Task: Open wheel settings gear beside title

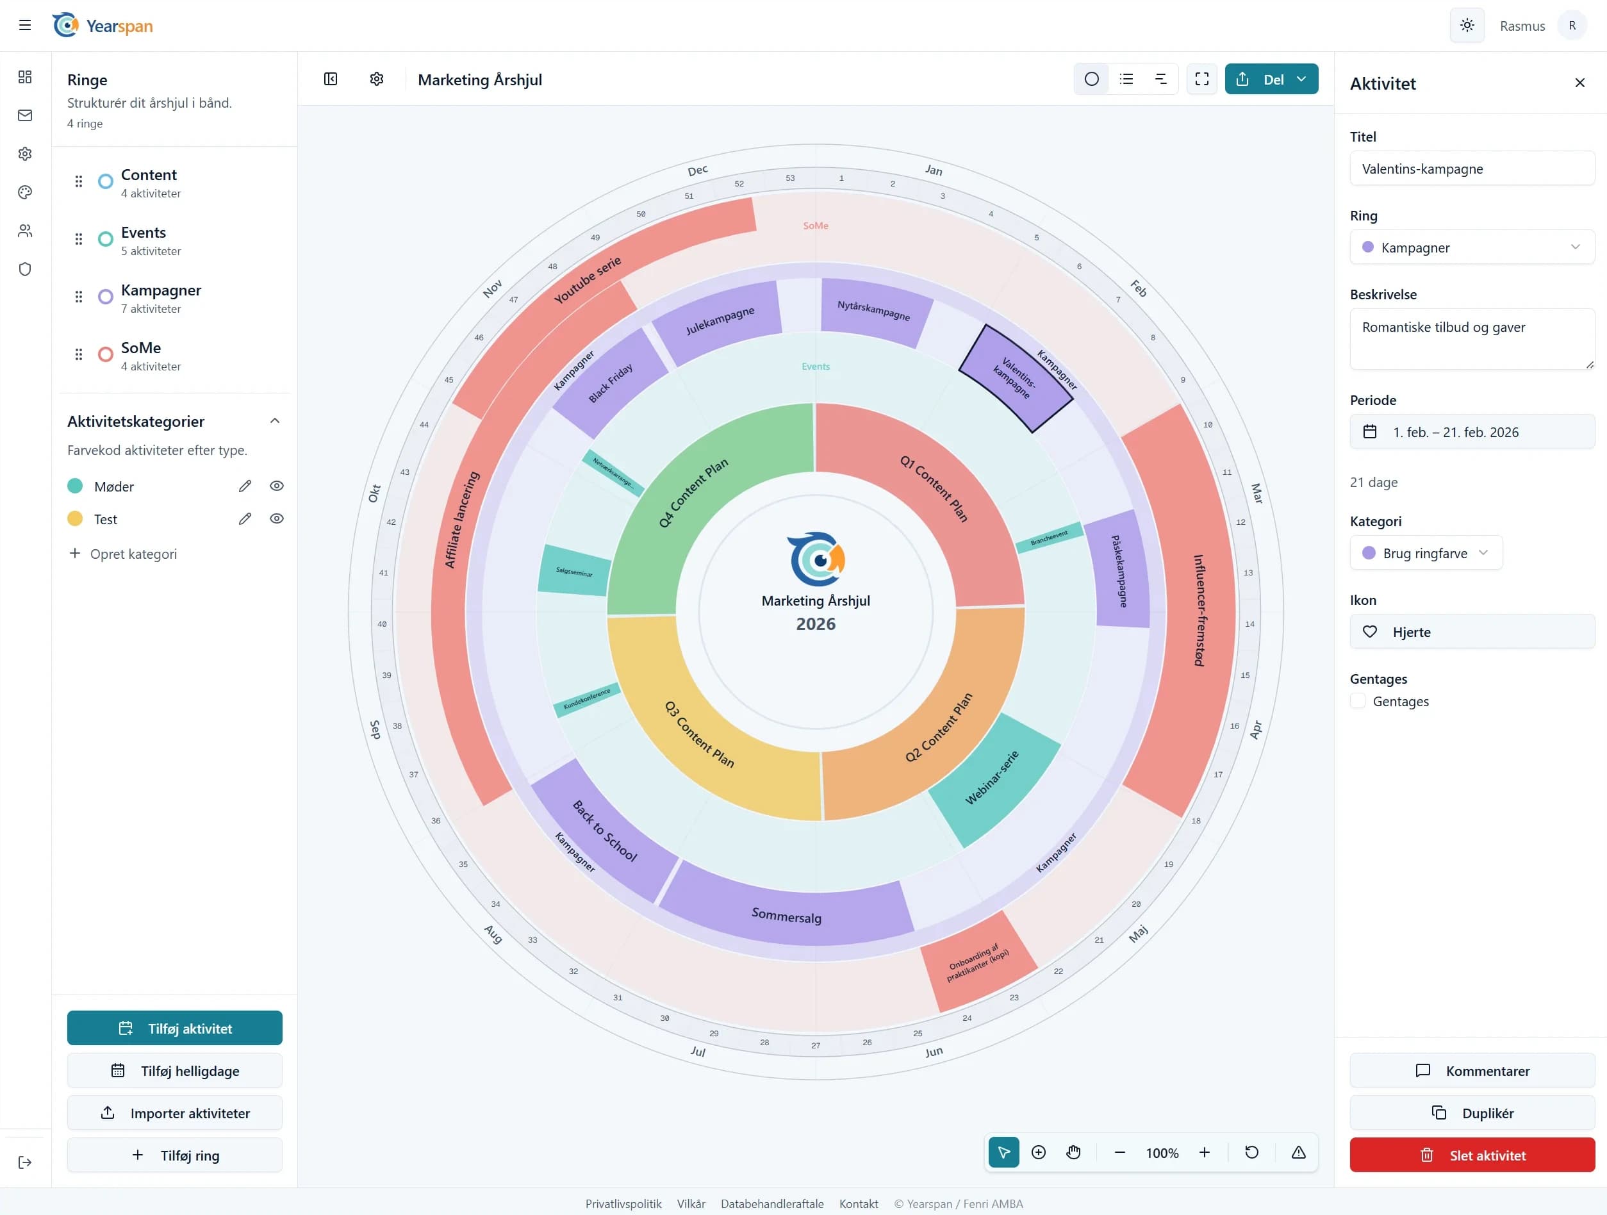Action: click(x=376, y=79)
